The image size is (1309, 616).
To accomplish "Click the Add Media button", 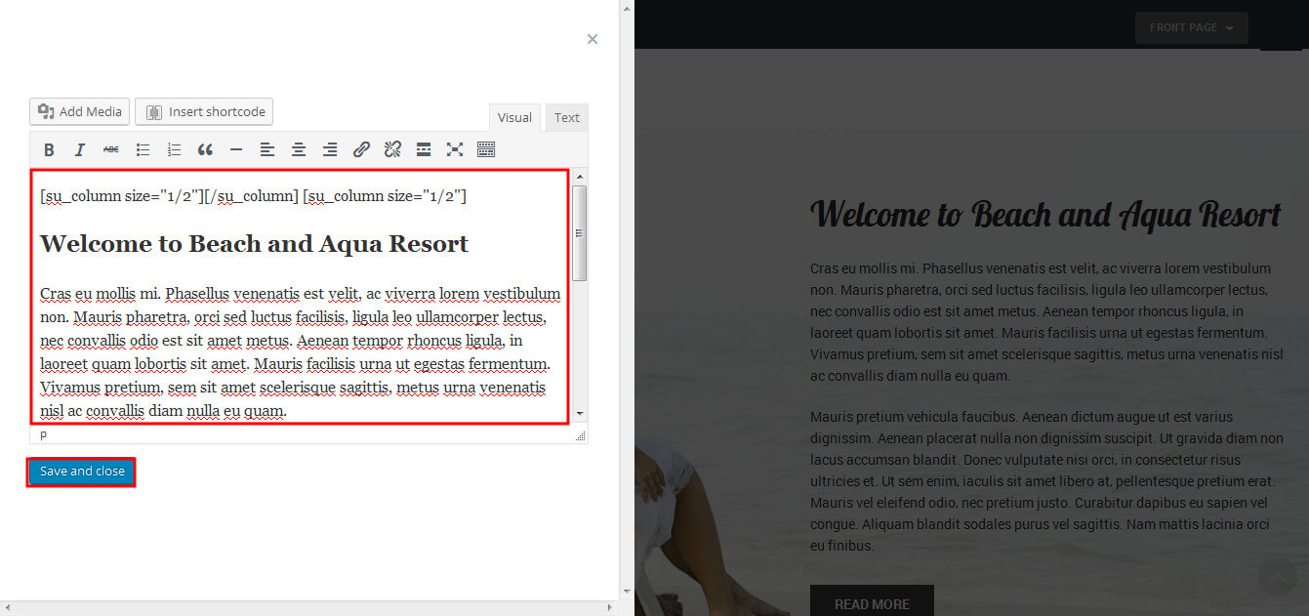I will click(x=80, y=111).
